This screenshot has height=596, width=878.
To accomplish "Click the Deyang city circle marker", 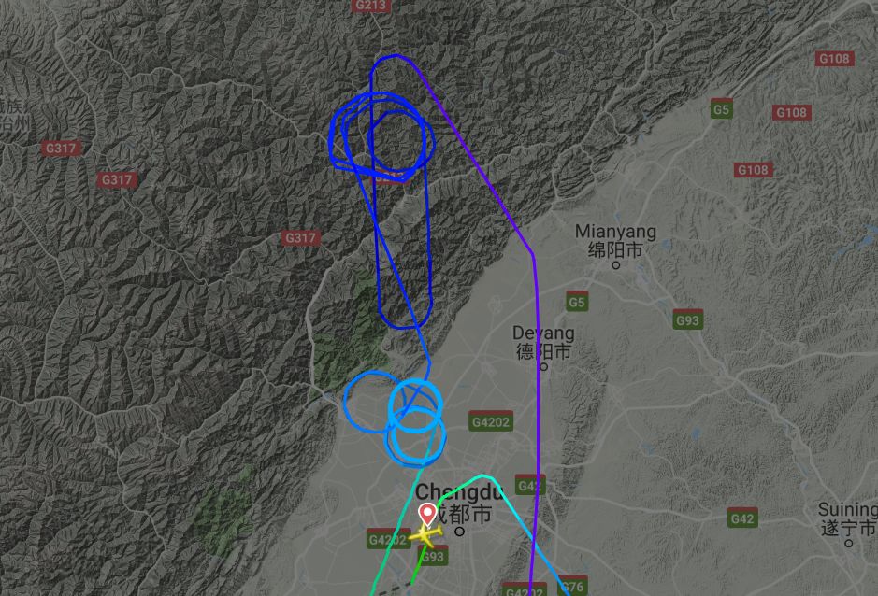I will pyautogui.click(x=543, y=367).
